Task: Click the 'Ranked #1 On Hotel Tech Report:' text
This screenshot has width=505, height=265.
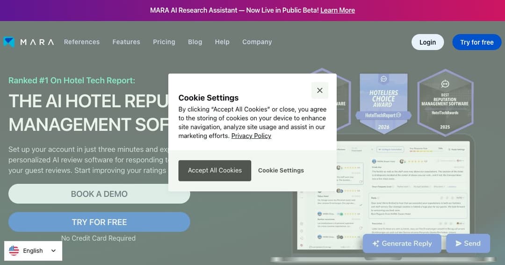Action: [72, 80]
